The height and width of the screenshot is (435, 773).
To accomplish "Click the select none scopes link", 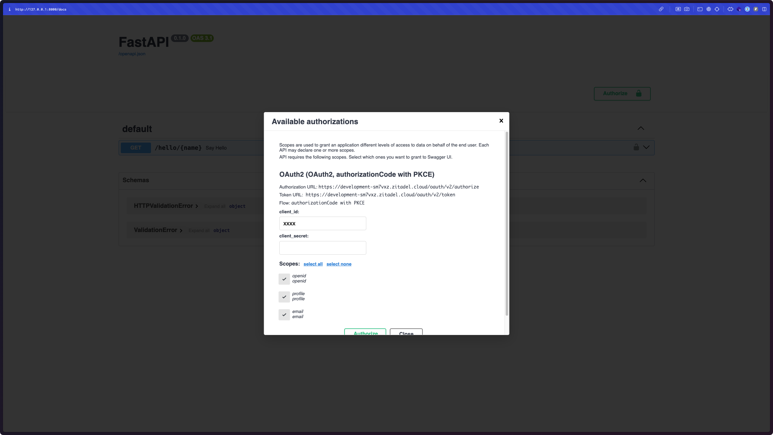I will [339, 264].
